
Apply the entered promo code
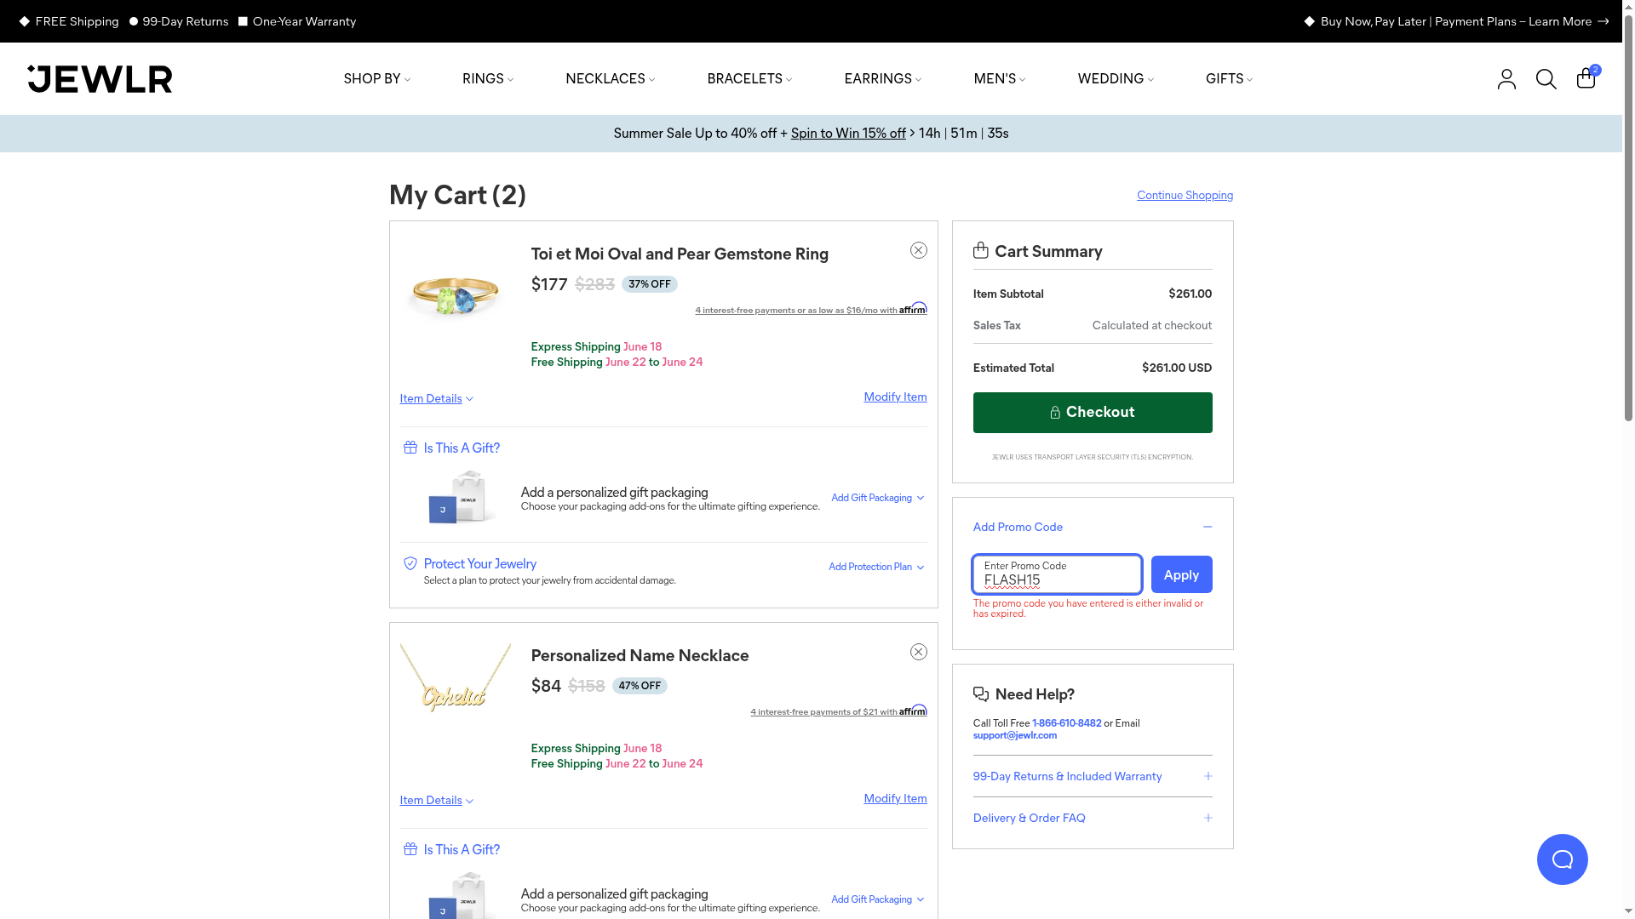pyautogui.click(x=1182, y=574)
